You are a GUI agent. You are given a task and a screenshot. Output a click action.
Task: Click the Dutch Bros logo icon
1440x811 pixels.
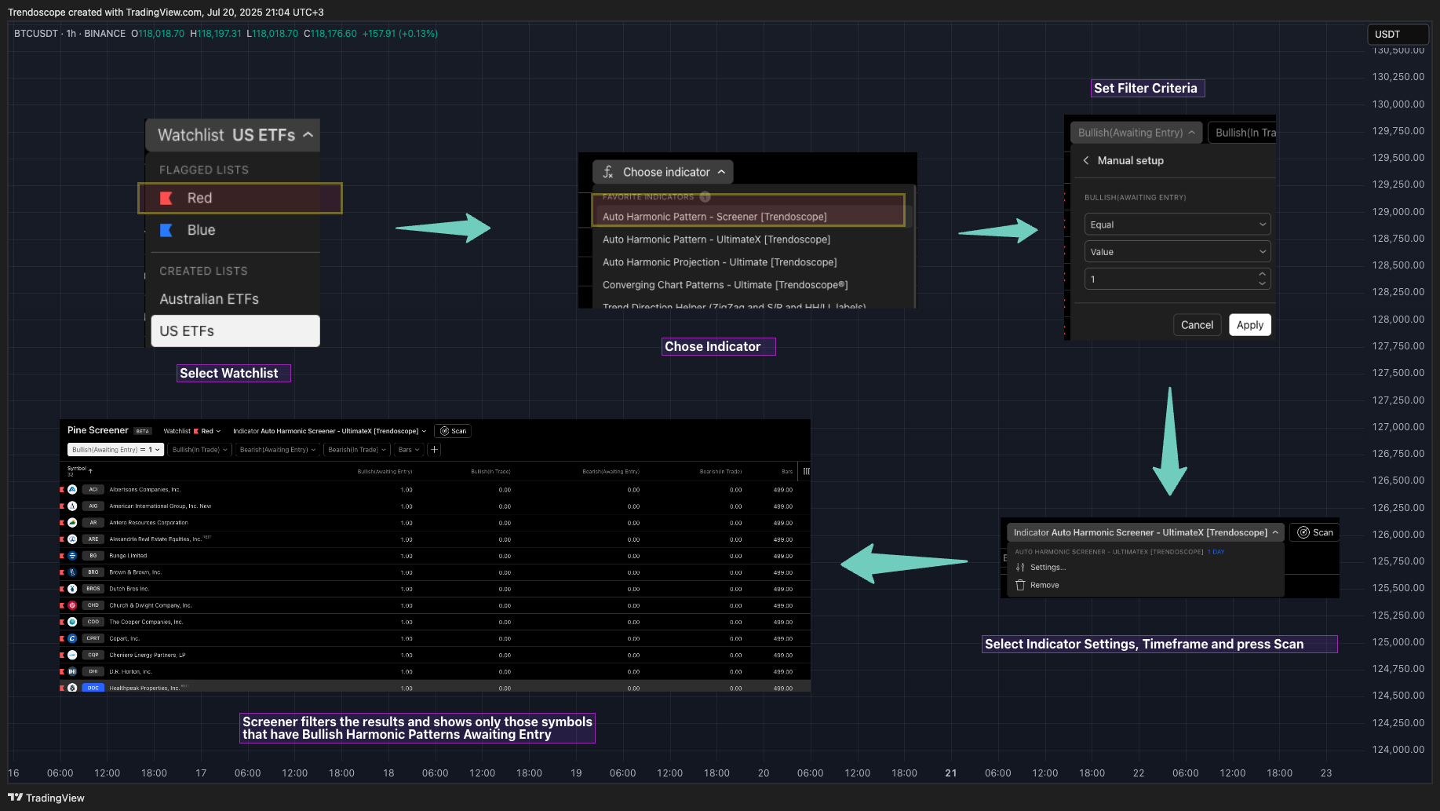click(72, 589)
